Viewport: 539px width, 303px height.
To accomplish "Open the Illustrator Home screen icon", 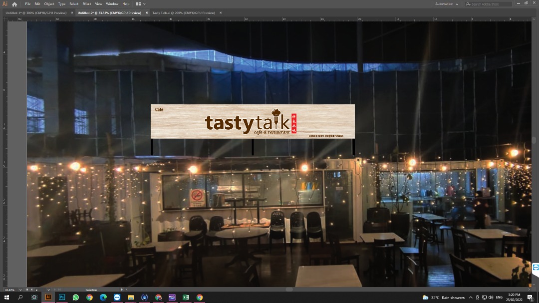I will coord(14,3).
